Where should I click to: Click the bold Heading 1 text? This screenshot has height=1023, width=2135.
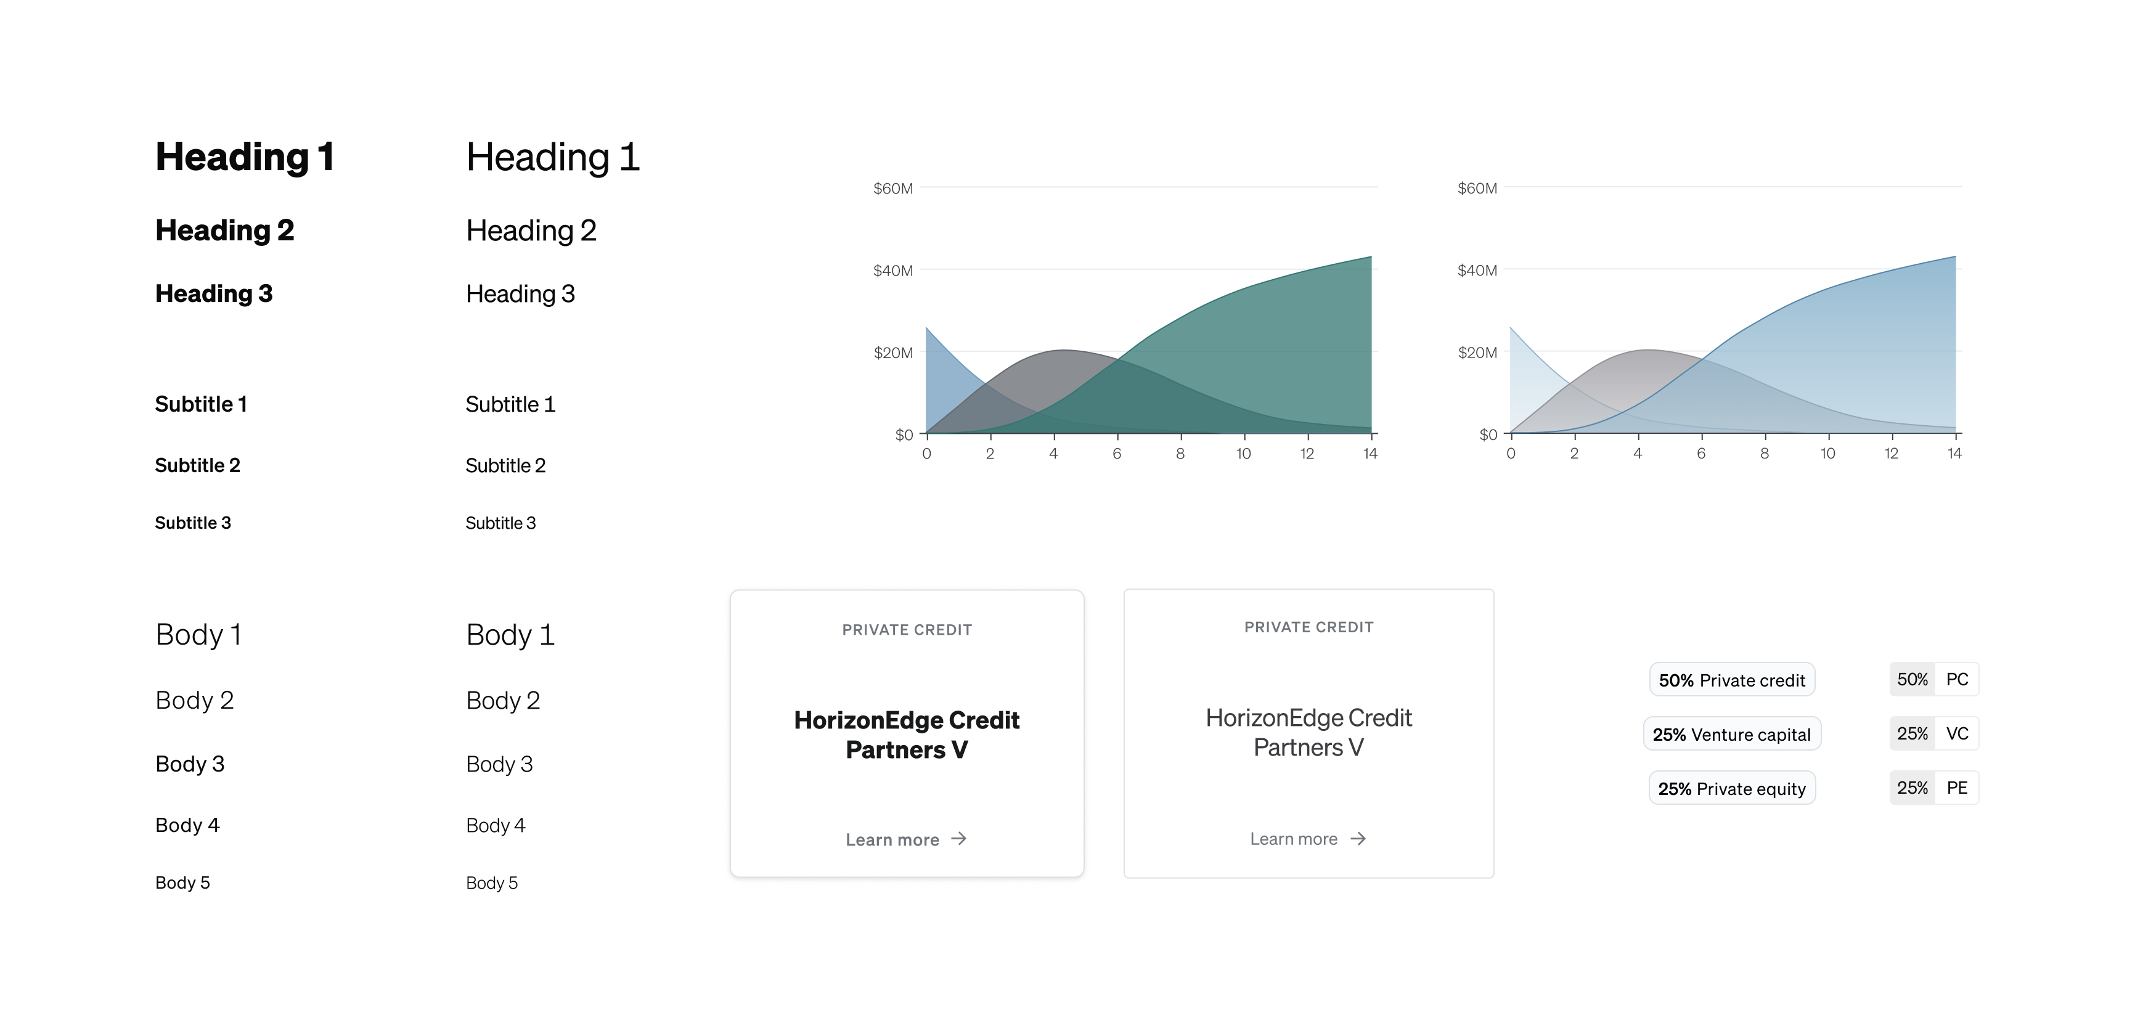(x=245, y=157)
